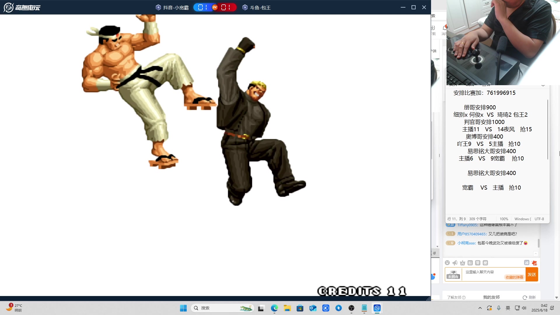Switch to Notepad from the taskbar

tap(364, 308)
